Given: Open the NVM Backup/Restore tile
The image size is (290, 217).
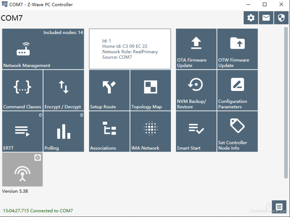Looking at the screenshot, I should 196,90.
